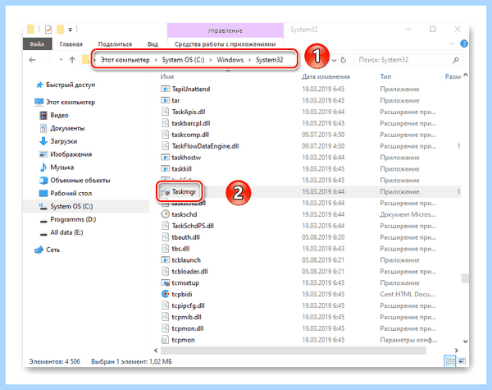Open Объемные объекты folder

(x=80, y=181)
